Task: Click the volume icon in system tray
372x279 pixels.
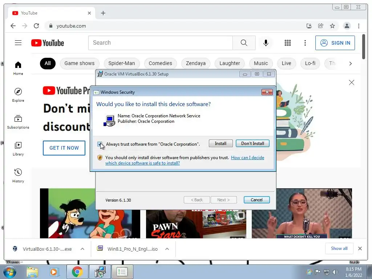Action: point(335,272)
